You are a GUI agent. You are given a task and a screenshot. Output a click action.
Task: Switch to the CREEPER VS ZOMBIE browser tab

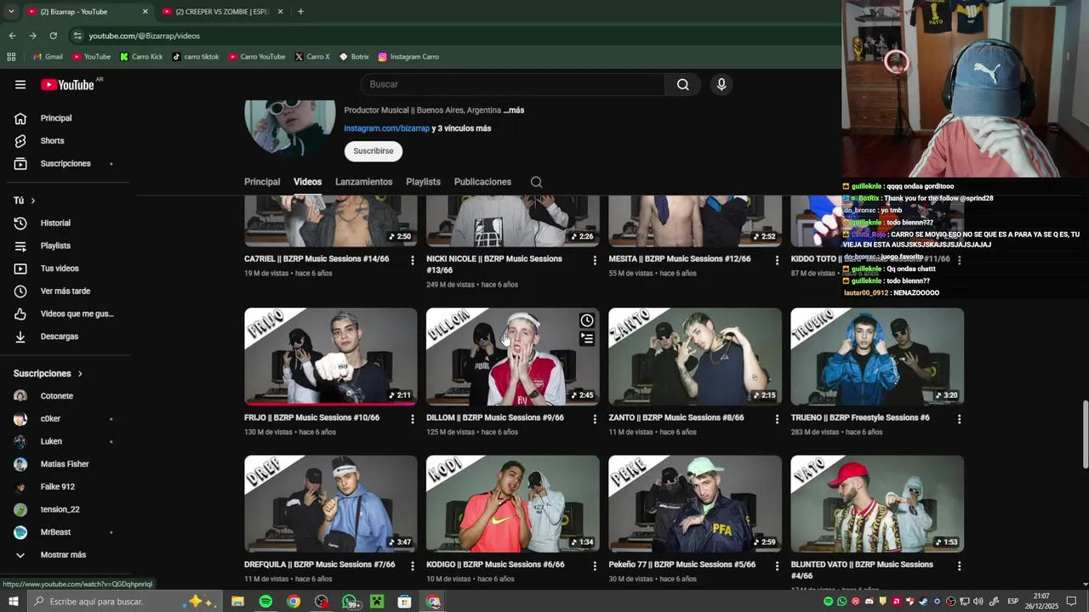[x=223, y=12]
